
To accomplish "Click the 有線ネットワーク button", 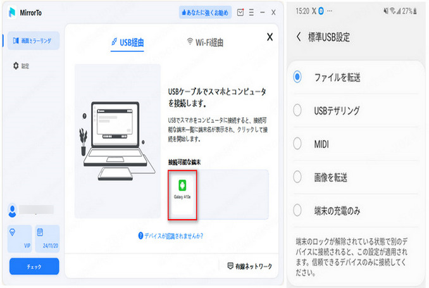I will point(249,266).
